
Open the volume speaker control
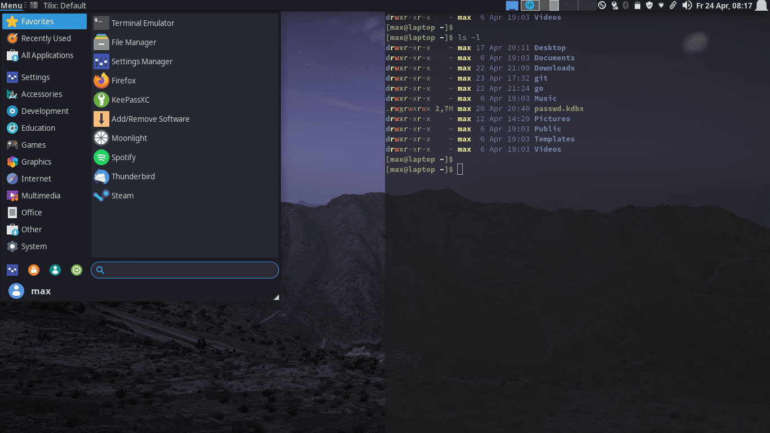687,6
